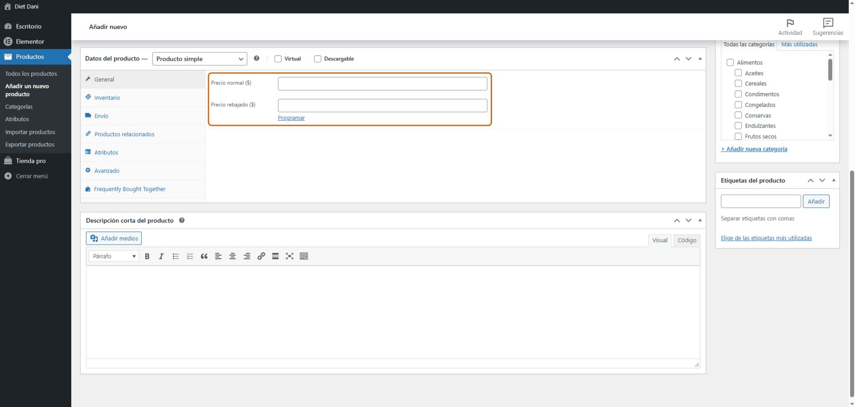Toggle the fullscreen editor icon

point(289,256)
